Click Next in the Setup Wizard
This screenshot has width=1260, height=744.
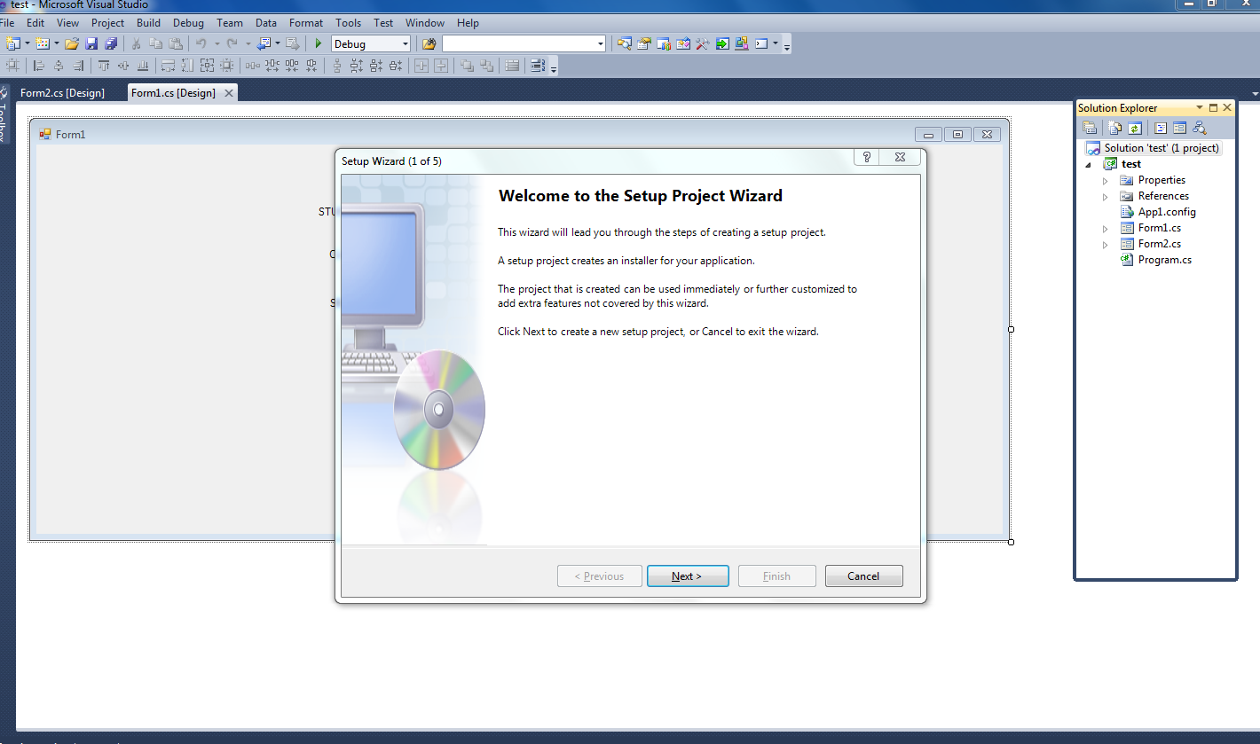coord(688,576)
